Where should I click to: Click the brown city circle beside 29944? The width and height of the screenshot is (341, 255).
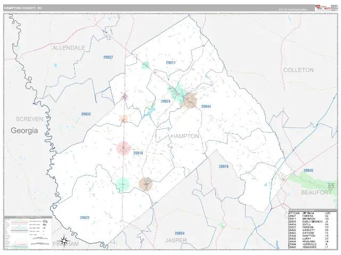coord(190,100)
